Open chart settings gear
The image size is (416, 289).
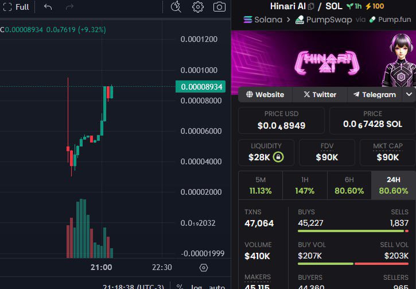coord(197,7)
